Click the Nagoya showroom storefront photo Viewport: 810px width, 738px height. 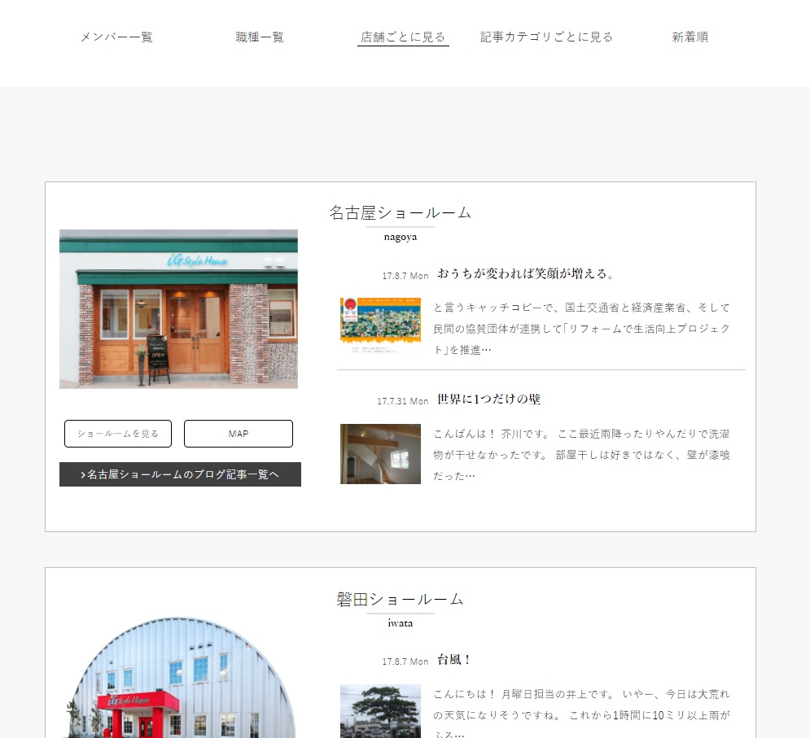point(178,308)
